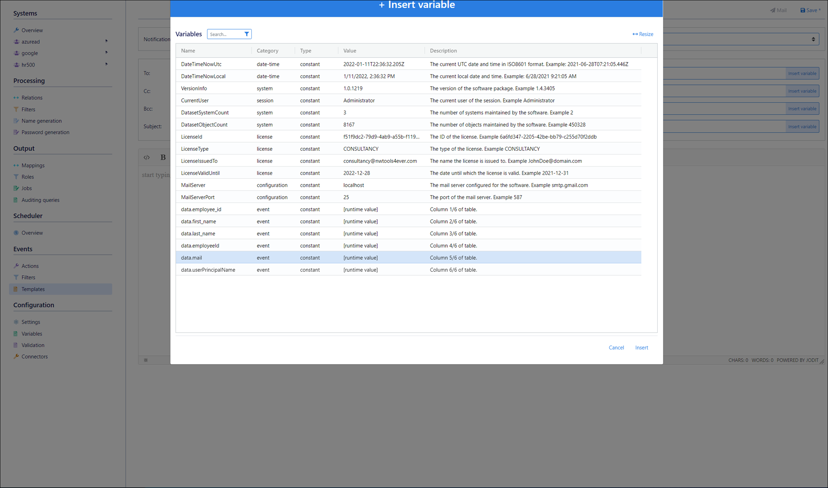The height and width of the screenshot is (488, 828).
Task: Select the data.userPrincipalName variable row
Action: pos(208,270)
